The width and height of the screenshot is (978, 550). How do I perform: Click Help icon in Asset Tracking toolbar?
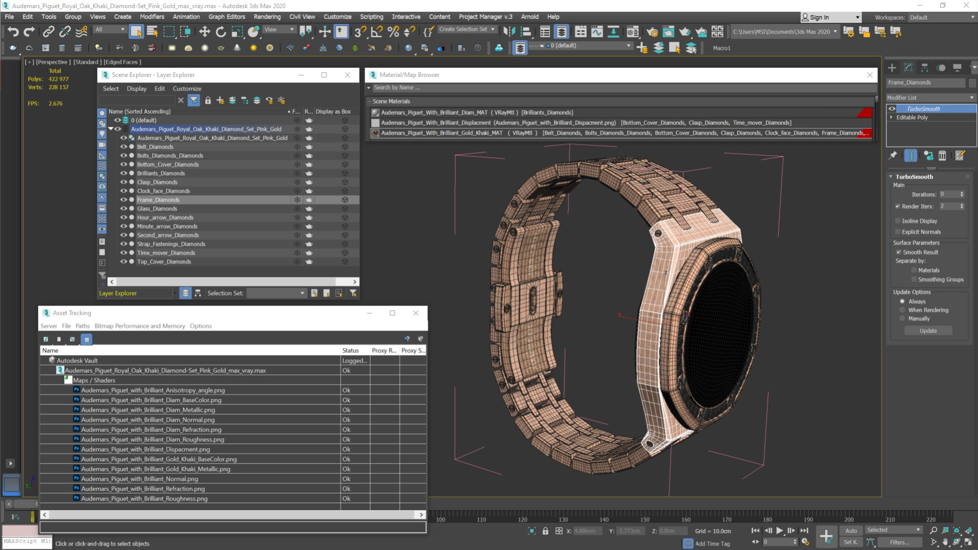(x=407, y=339)
